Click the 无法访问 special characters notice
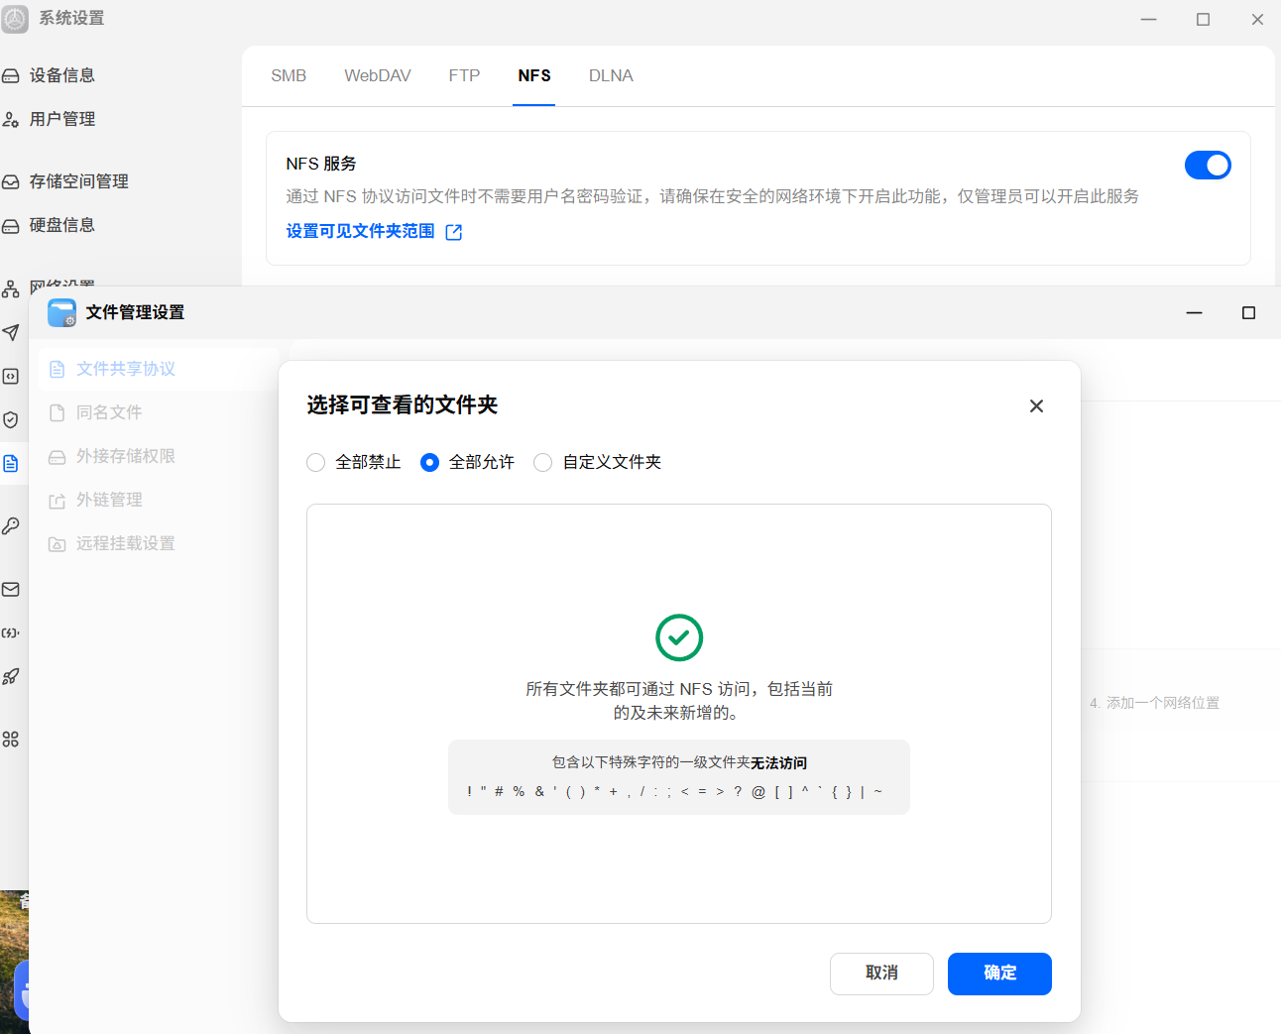 pyautogui.click(x=679, y=777)
